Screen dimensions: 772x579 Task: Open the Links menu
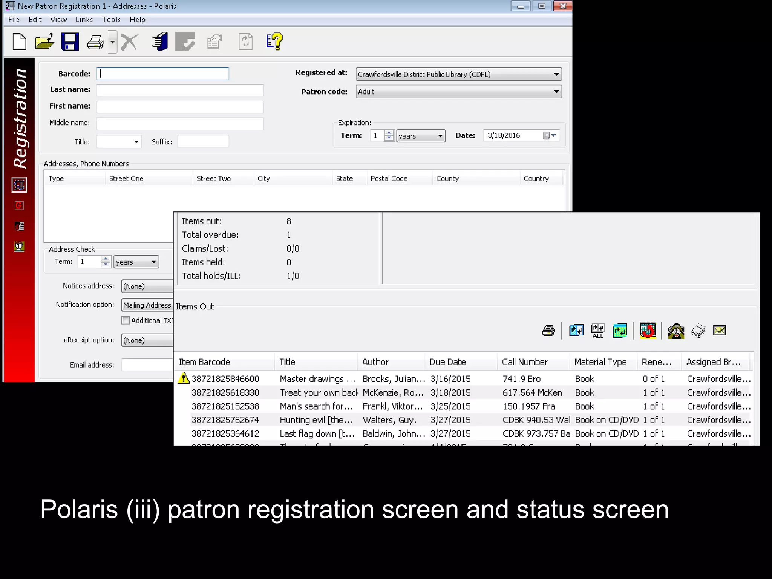click(x=84, y=20)
